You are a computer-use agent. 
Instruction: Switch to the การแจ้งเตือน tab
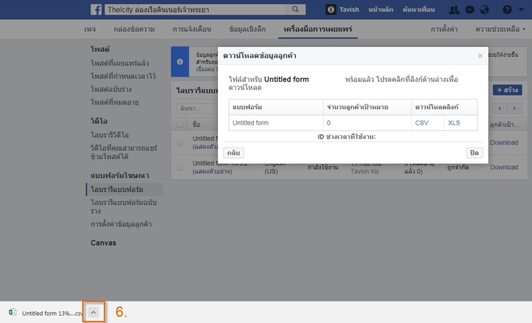click(192, 29)
